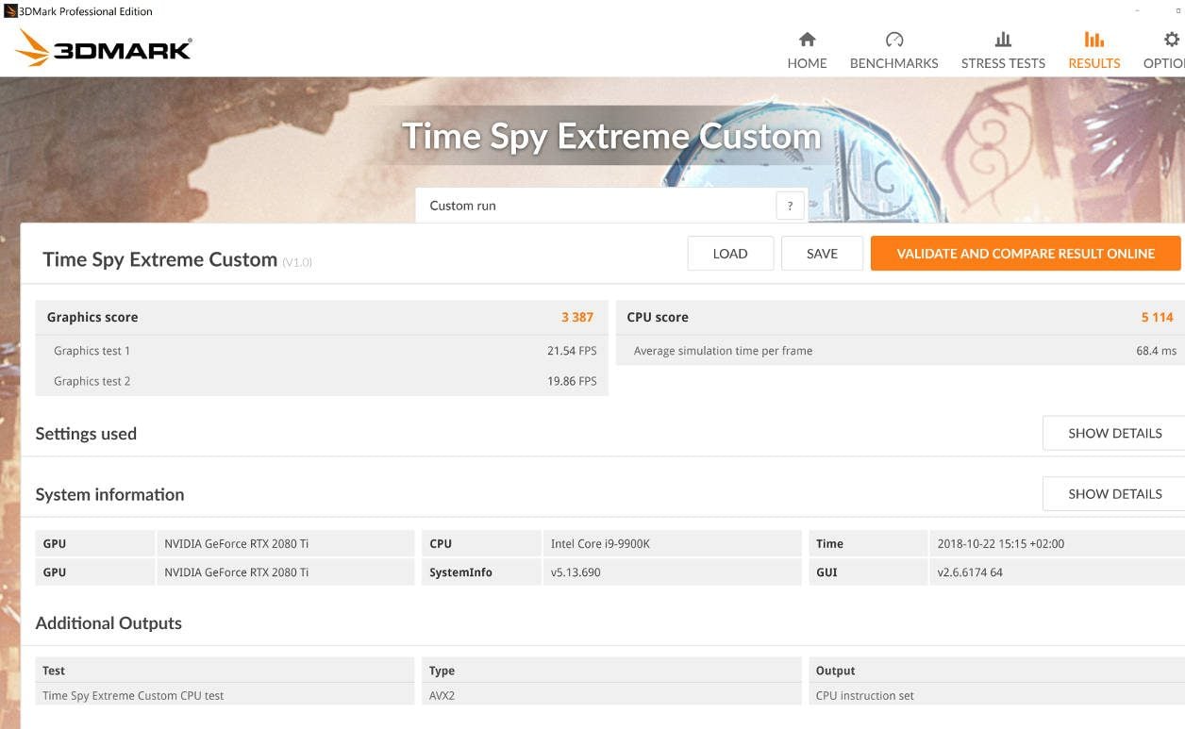The image size is (1185, 729).
Task: Click the V1.0 version label
Action: pos(297,262)
